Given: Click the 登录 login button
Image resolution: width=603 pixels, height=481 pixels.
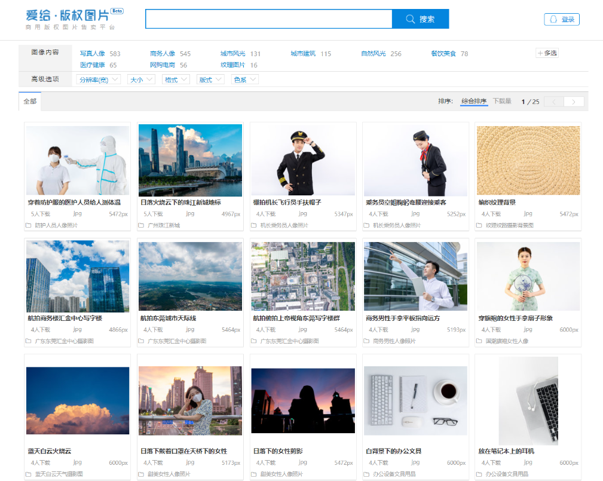Looking at the screenshot, I should tap(562, 19).
